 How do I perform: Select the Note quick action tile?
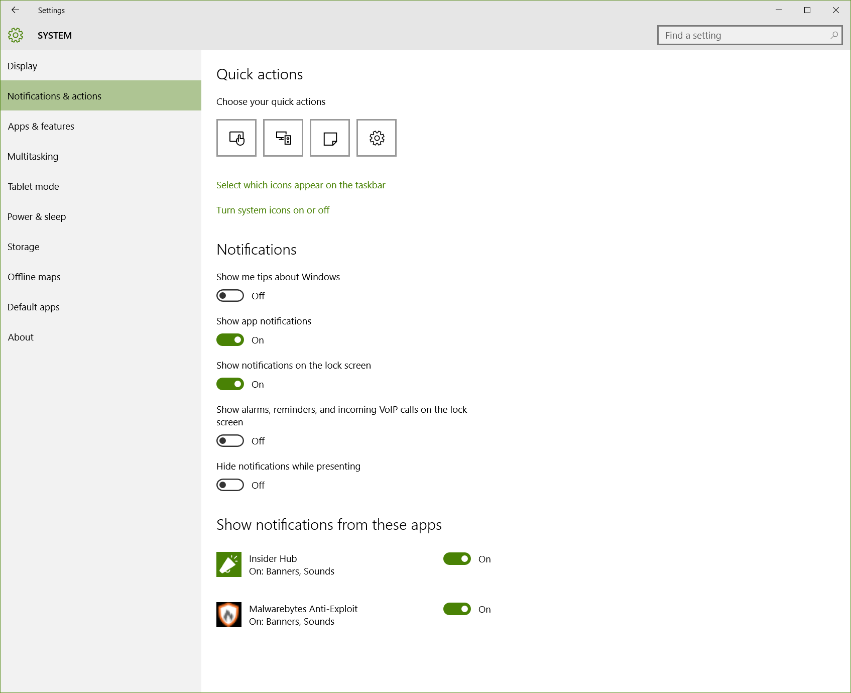(330, 138)
